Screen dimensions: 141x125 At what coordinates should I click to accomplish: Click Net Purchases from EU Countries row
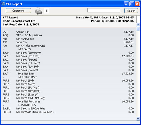[x=68, y=112]
